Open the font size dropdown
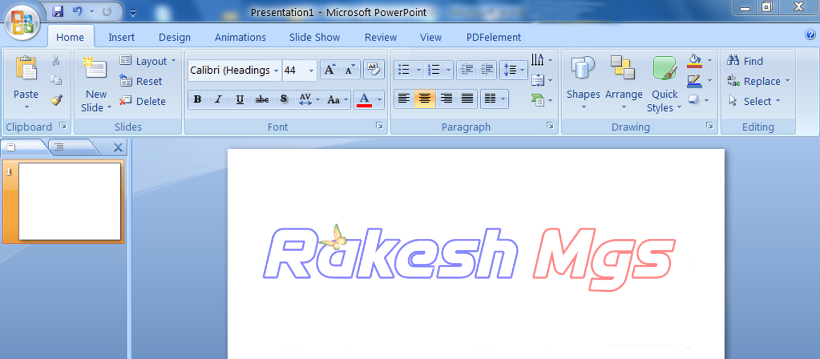The width and height of the screenshot is (820, 359). pyautogui.click(x=311, y=70)
